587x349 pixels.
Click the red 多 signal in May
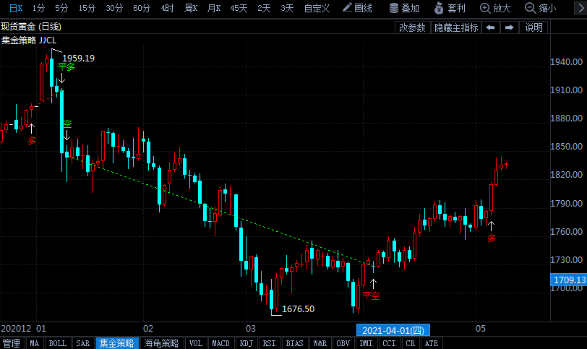(491, 238)
